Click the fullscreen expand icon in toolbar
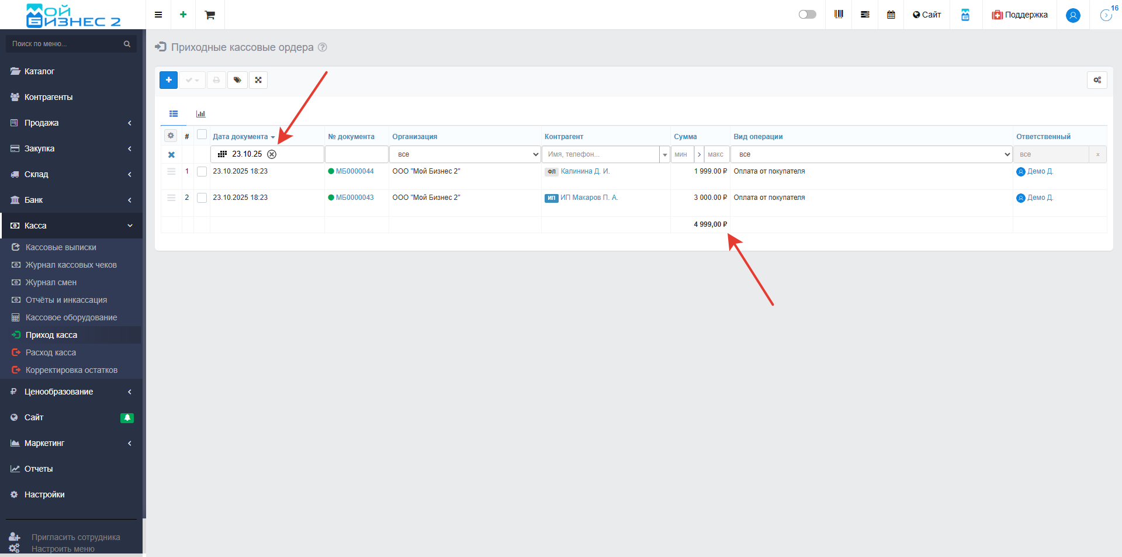The width and height of the screenshot is (1122, 557). tap(258, 80)
